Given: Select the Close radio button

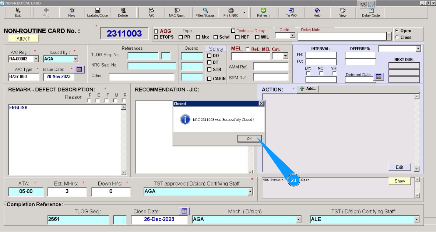Looking at the screenshot, I should [397, 37].
